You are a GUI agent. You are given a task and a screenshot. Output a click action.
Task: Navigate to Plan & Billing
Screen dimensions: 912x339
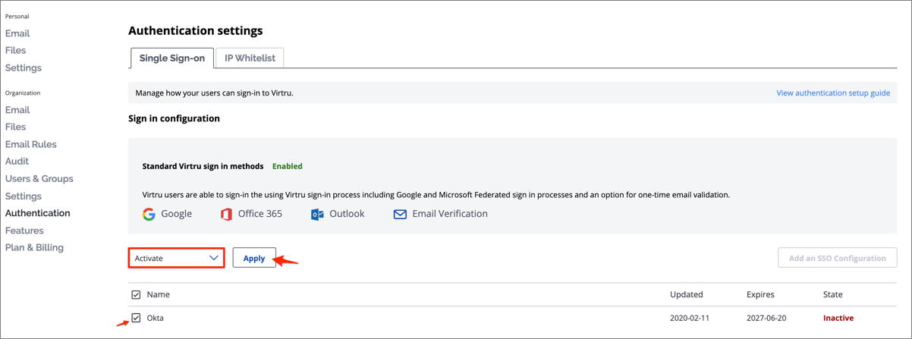coord(34,247)
